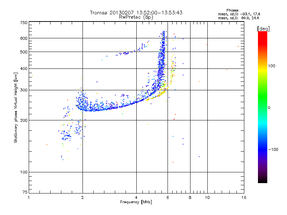Image resolution: width=287 pixels, height=215 pixels.
Task: Click the '75' height axis tick label
Action: point(25,192)
